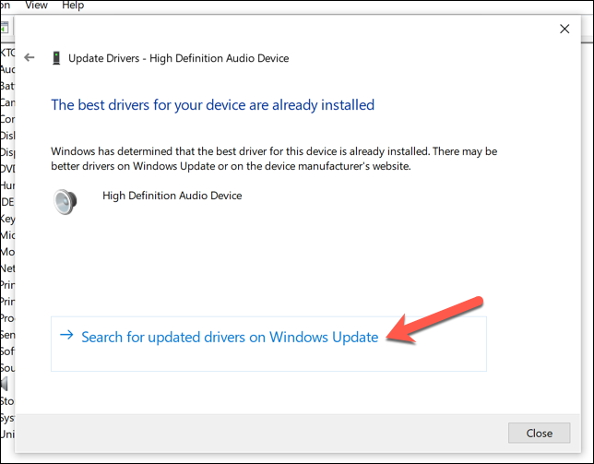Image resolution: width=594 pixels, height=464 pixels.
Task: Click the arrow icon beside Search for updated drivers
Action: pos(66,335)
